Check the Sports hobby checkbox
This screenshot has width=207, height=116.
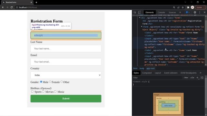point(32,92)
